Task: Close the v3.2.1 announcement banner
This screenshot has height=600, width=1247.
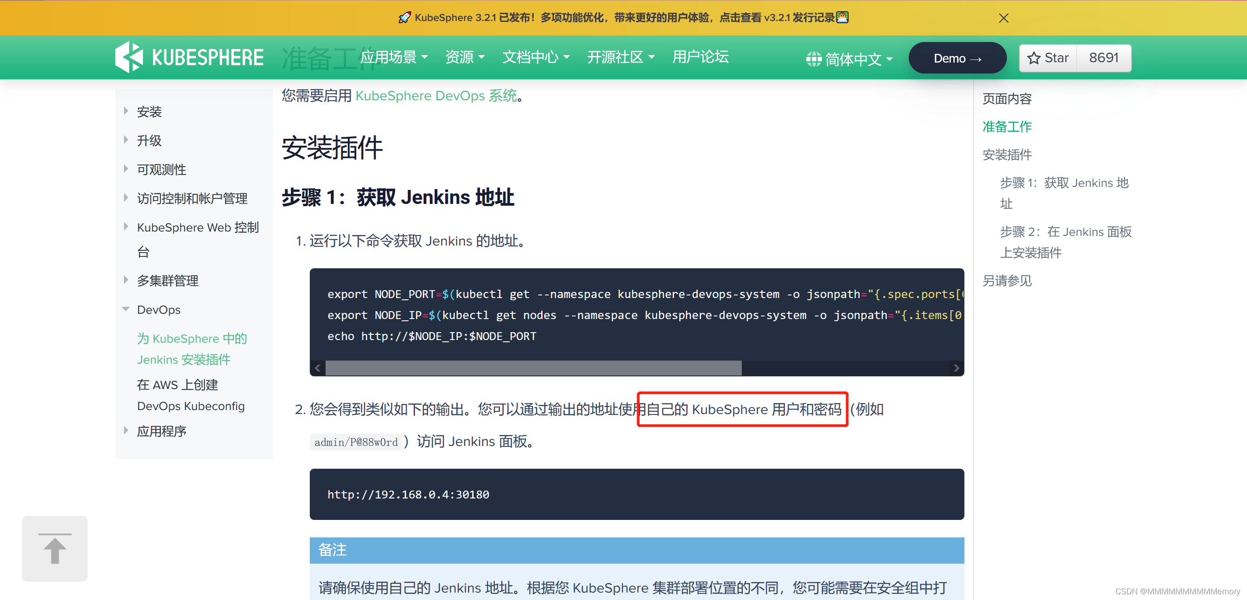Action: (1003, 18)
